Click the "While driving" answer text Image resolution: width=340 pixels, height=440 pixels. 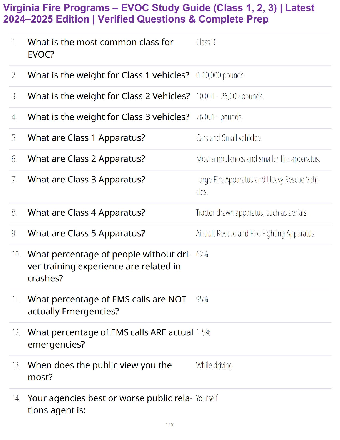coord(215,365)
